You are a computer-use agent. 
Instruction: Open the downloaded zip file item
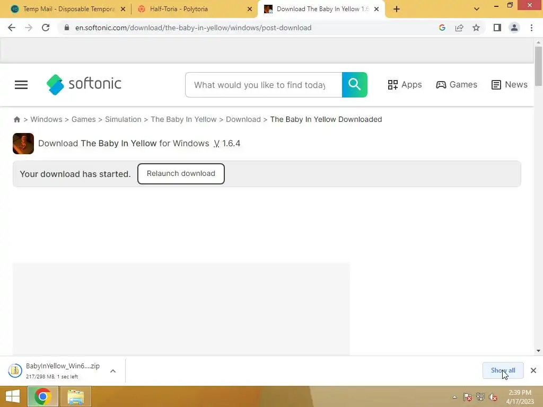click(55, 370)
